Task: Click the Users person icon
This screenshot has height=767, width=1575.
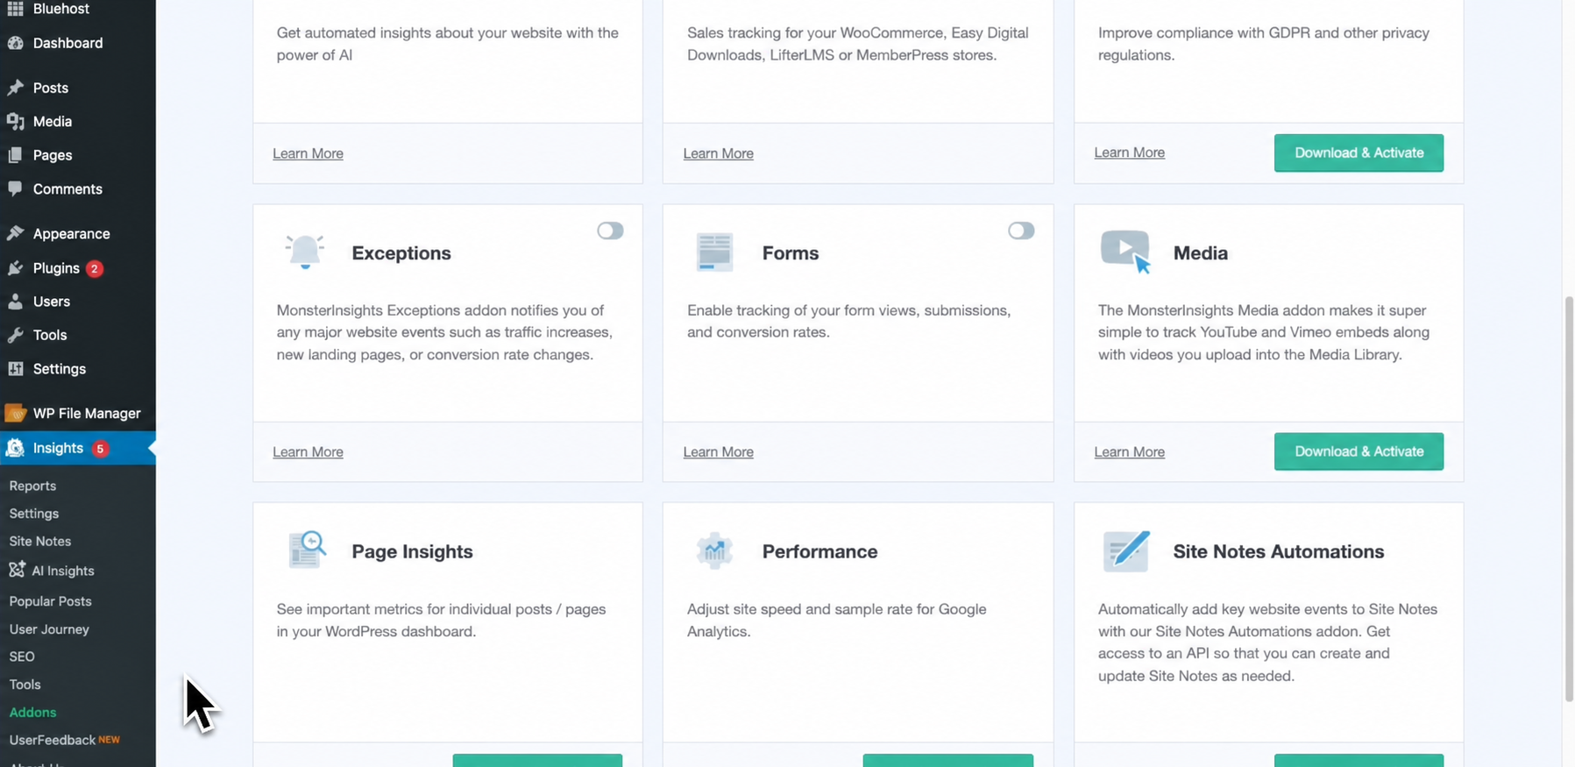Action: 15,302
